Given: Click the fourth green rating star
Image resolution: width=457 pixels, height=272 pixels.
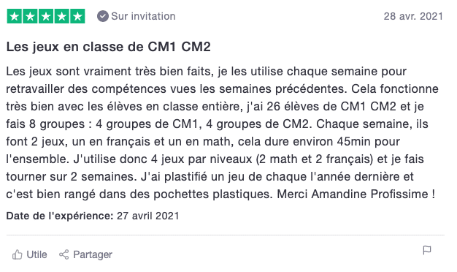Looking at the screenshot, I should pyautogui.click(x=61, y=16).
